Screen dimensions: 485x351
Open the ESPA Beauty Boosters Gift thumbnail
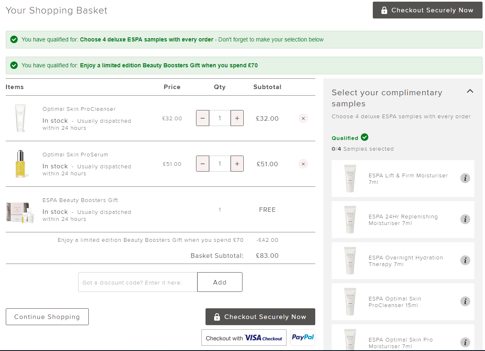(x=20, y=212)
